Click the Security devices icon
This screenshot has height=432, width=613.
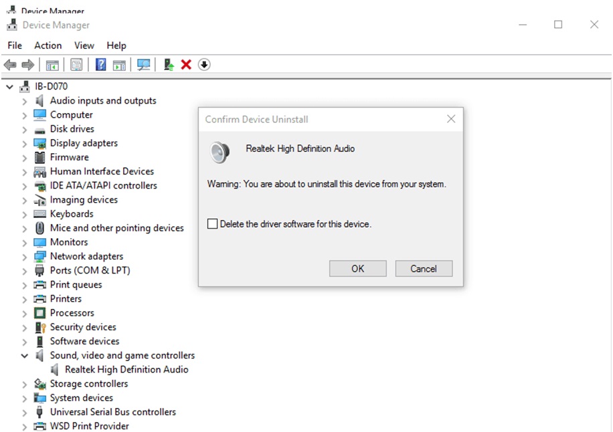coord(40,327)
